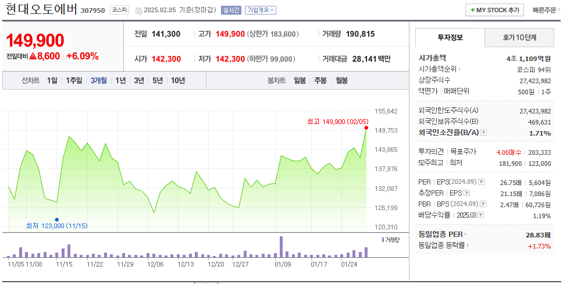Screen dimensions: 563x284
Task: Click the small arrow beside 동일업종 등락률
Action: click(x=468, y=246)
